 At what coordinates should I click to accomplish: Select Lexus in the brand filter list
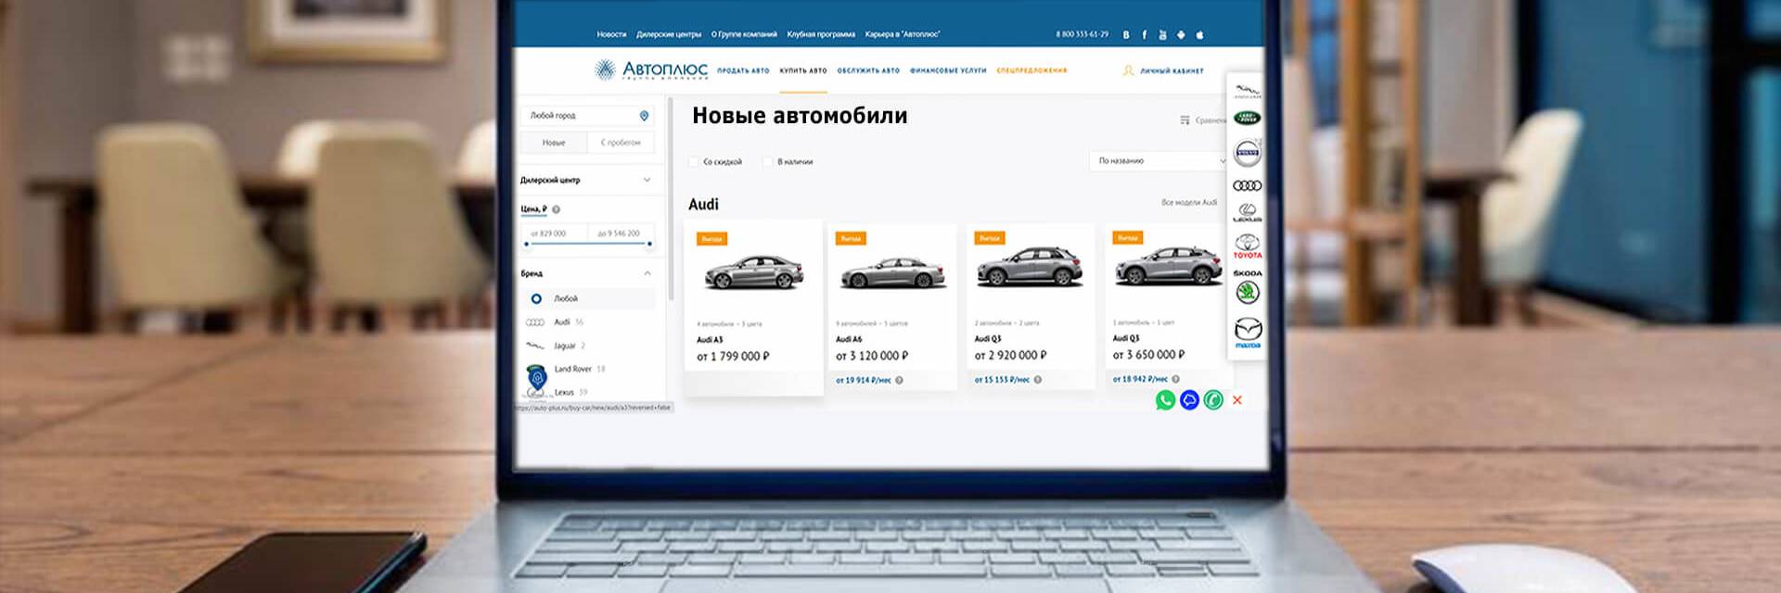coord(558,392)
